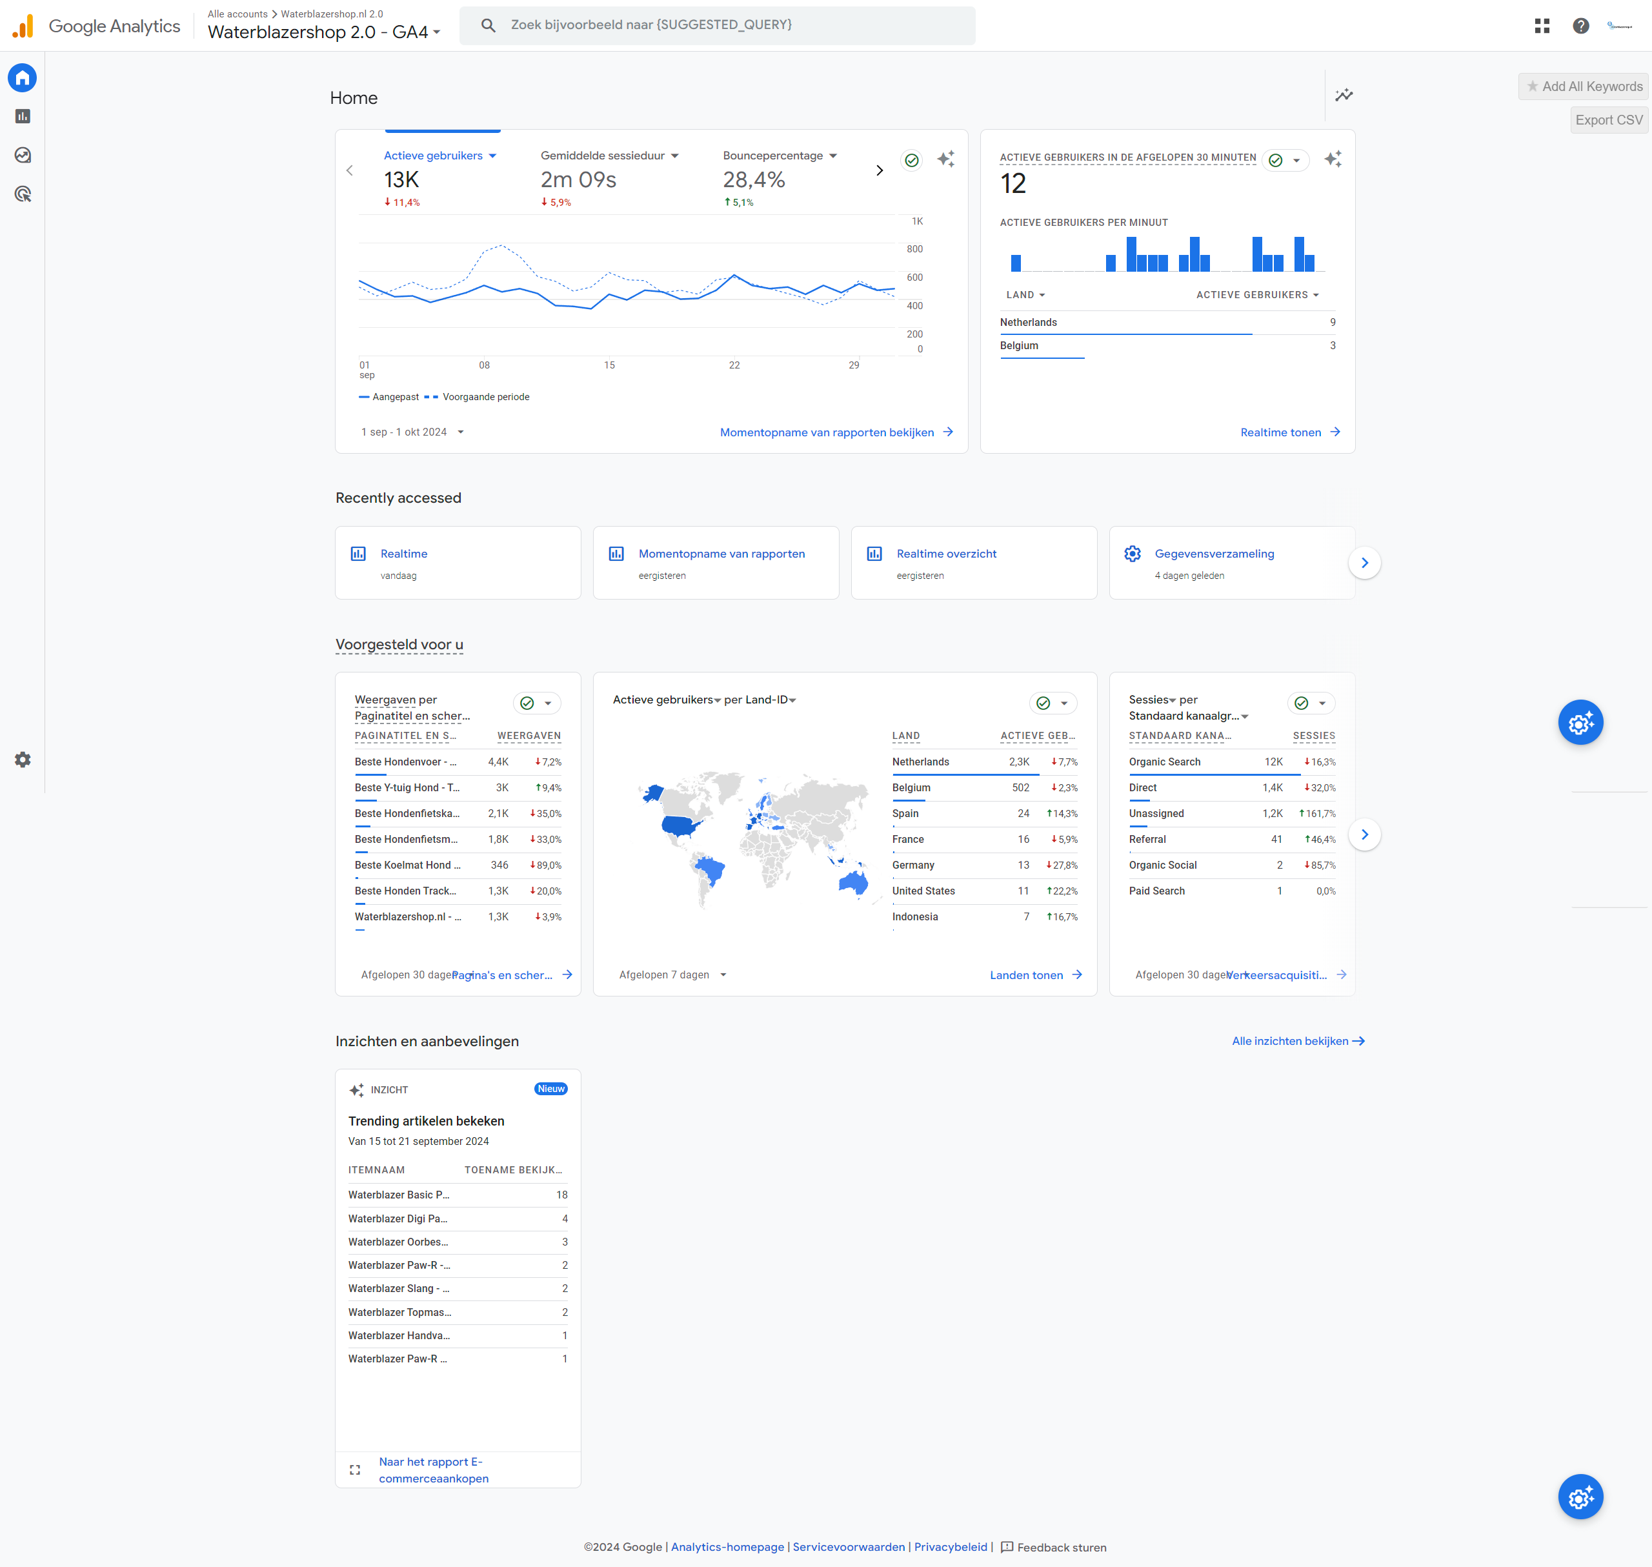Open the Home icon in sidebar
The width and height of the screenshot is (1652, 1567).
click(x=23, y=77)
